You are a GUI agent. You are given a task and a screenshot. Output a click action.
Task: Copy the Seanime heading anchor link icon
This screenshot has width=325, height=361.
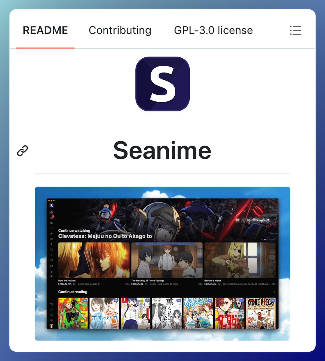23,151
